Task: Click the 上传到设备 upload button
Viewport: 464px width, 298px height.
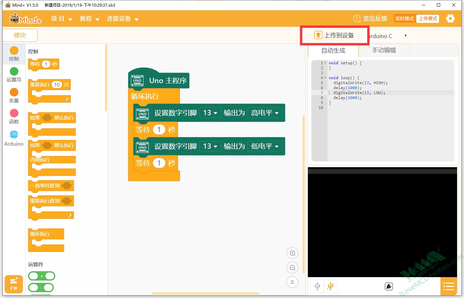Action: (x=334, y=35)
